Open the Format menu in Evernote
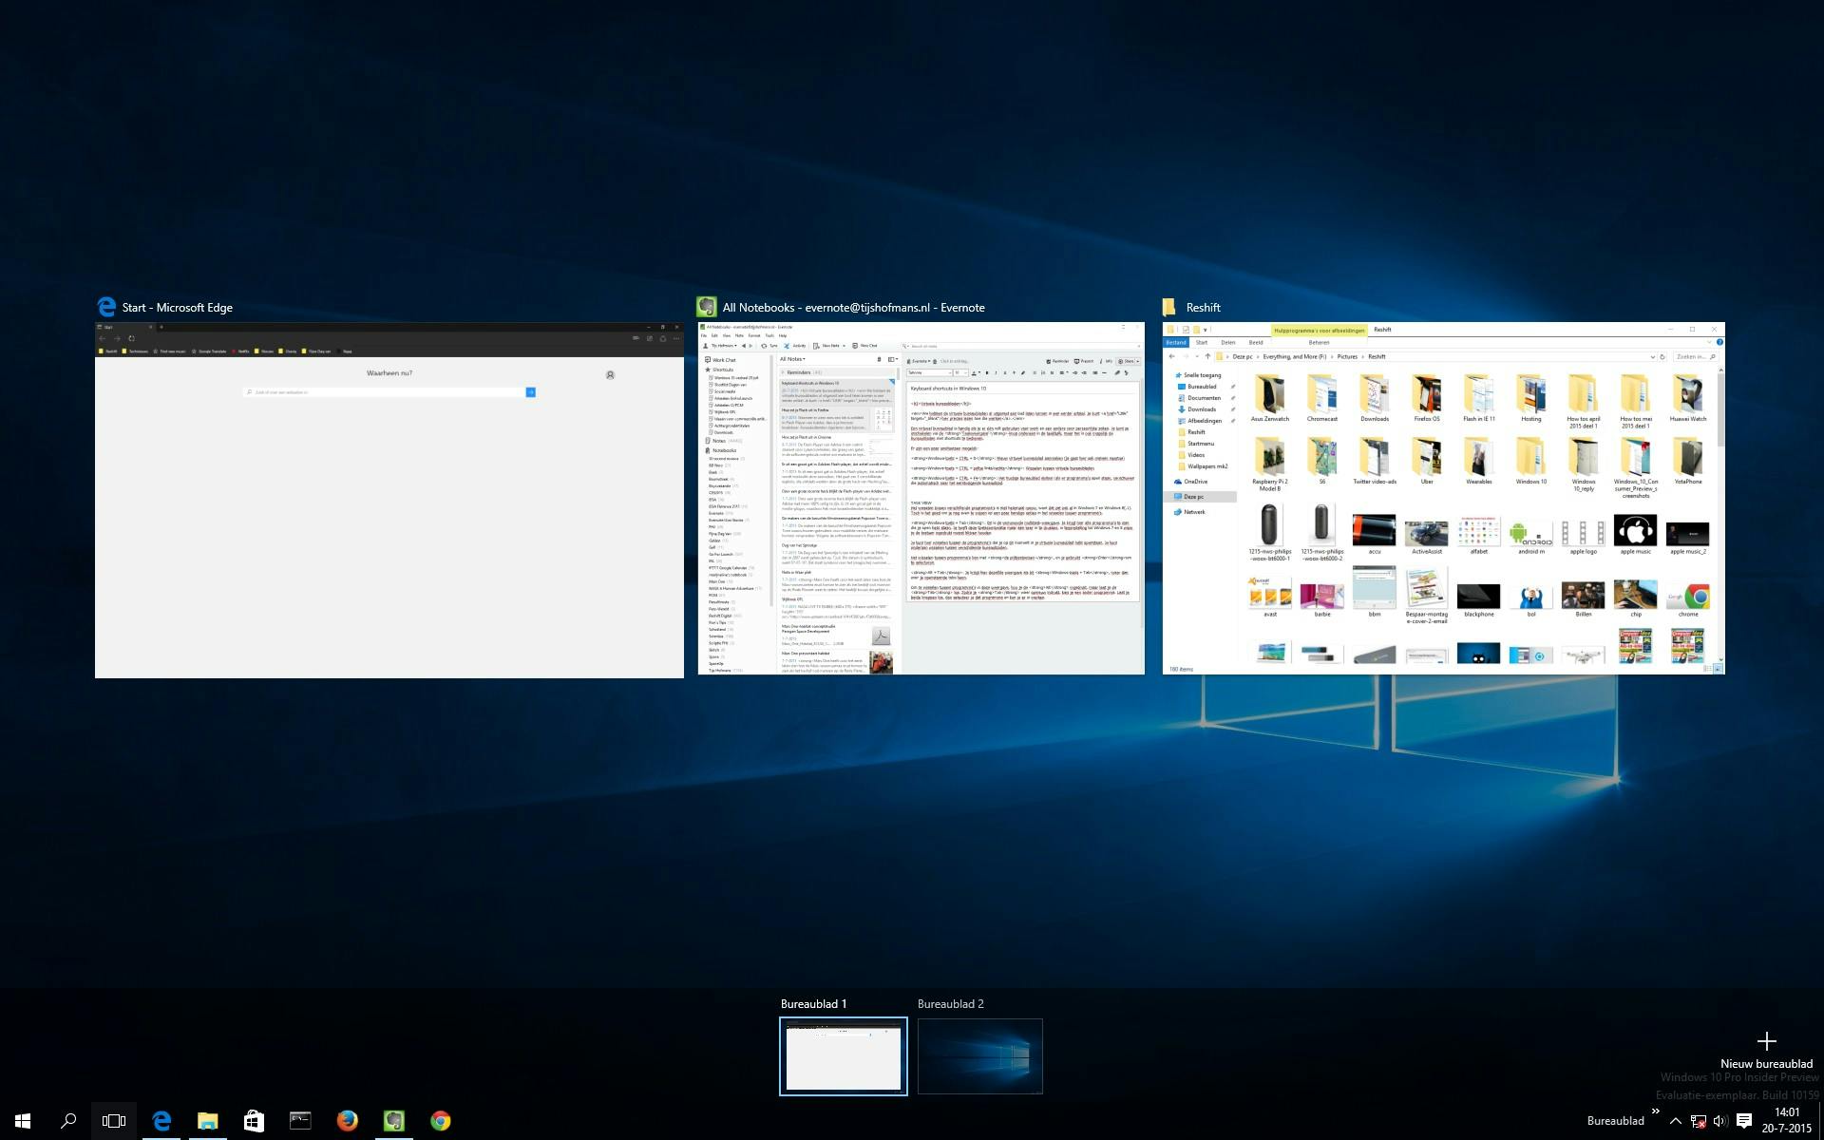The image size is (1824, 1140). click(x=752, y=336)
